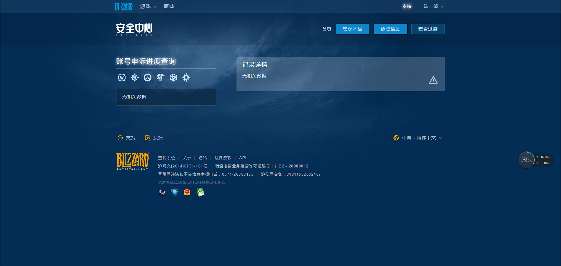The width and height of the screenshot is (561, 266).
Task: Select the World of Warcraft game icon
Action: pyautogui.click(x=121, y=77)
